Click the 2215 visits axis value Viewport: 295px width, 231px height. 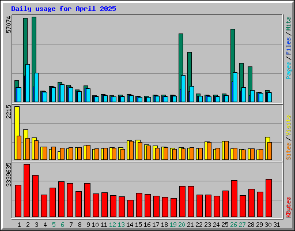click(x=9, y=111)
